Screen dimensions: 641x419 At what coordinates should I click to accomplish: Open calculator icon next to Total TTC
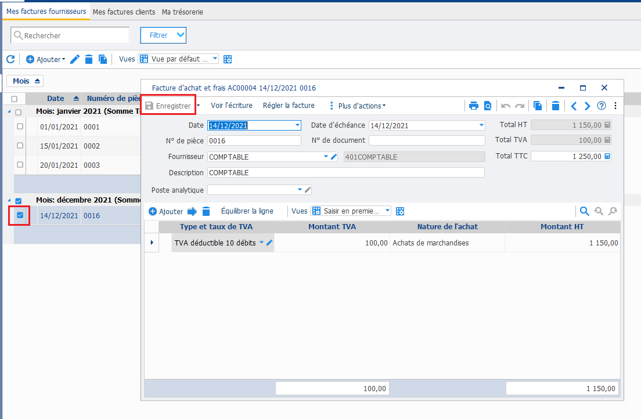click(607, 156)
